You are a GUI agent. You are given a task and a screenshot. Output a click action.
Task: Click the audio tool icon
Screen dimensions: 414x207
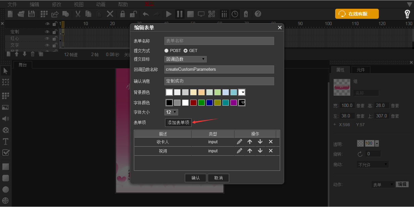(5, 118)
